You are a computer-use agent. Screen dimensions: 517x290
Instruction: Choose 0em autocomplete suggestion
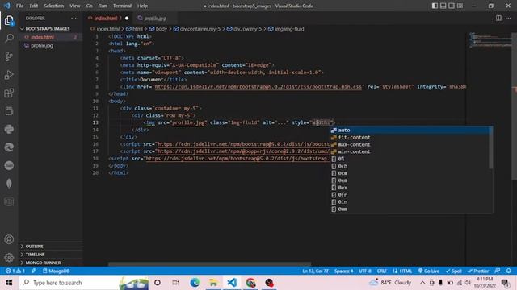coord(410,180)
